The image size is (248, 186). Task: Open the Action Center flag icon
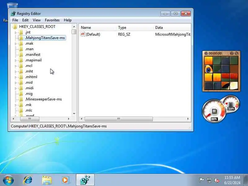tap(201, 180)
